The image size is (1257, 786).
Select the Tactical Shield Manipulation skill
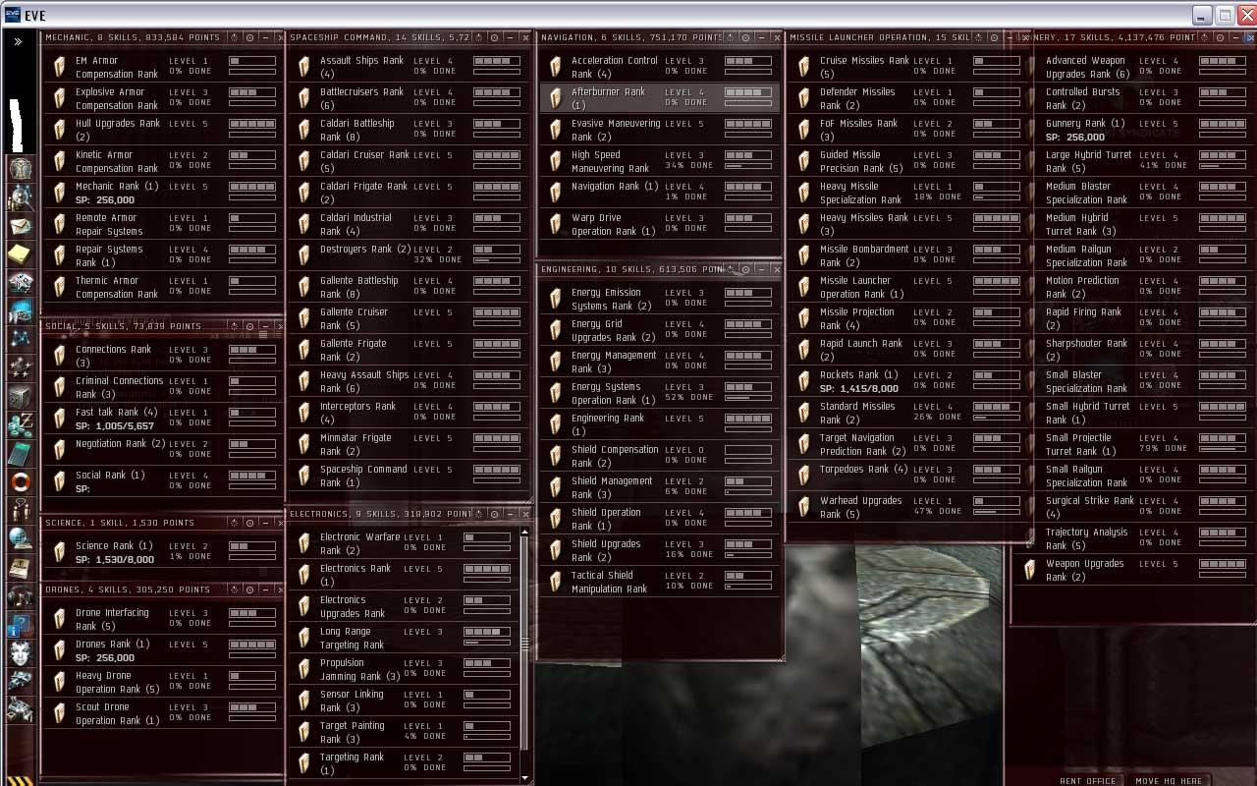[658, 582]
